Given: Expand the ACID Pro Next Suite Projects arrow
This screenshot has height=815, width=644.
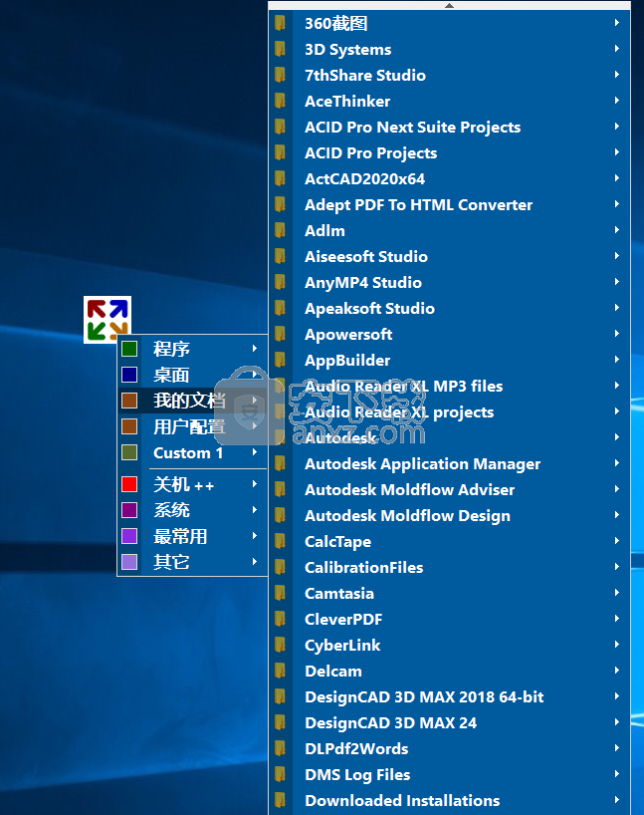Looking at the screenshot, I should [616, 127].
